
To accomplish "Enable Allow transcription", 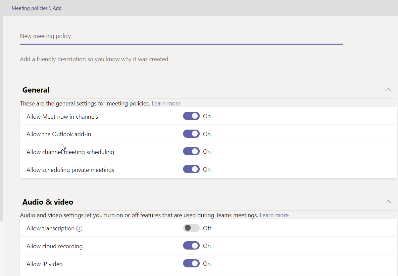I will pos(191,228).
